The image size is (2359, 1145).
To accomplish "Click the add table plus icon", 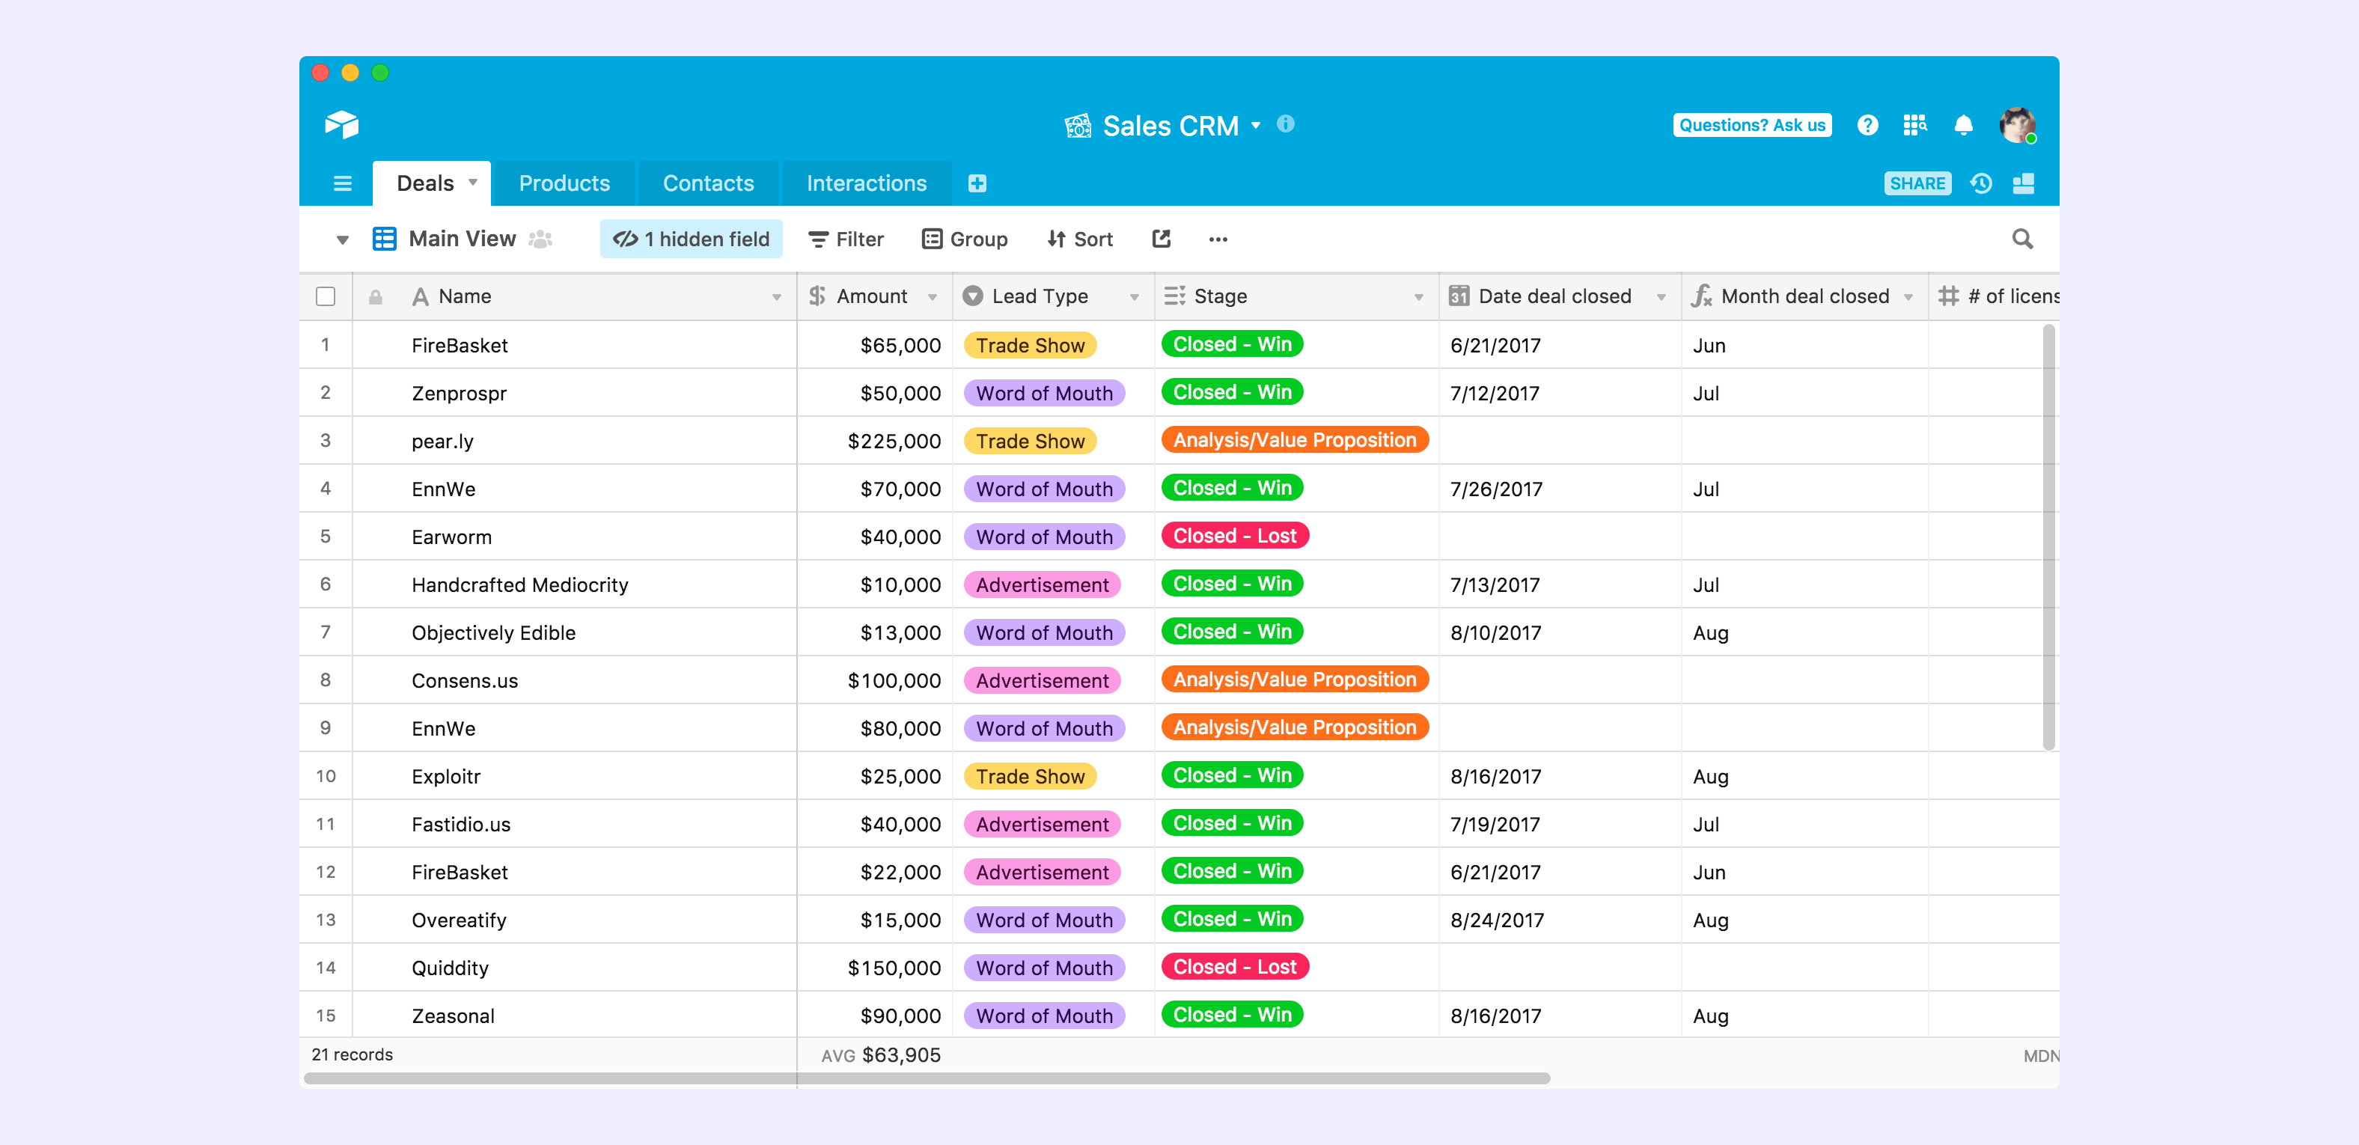I will pyautogui.click(x=976, y=183).
